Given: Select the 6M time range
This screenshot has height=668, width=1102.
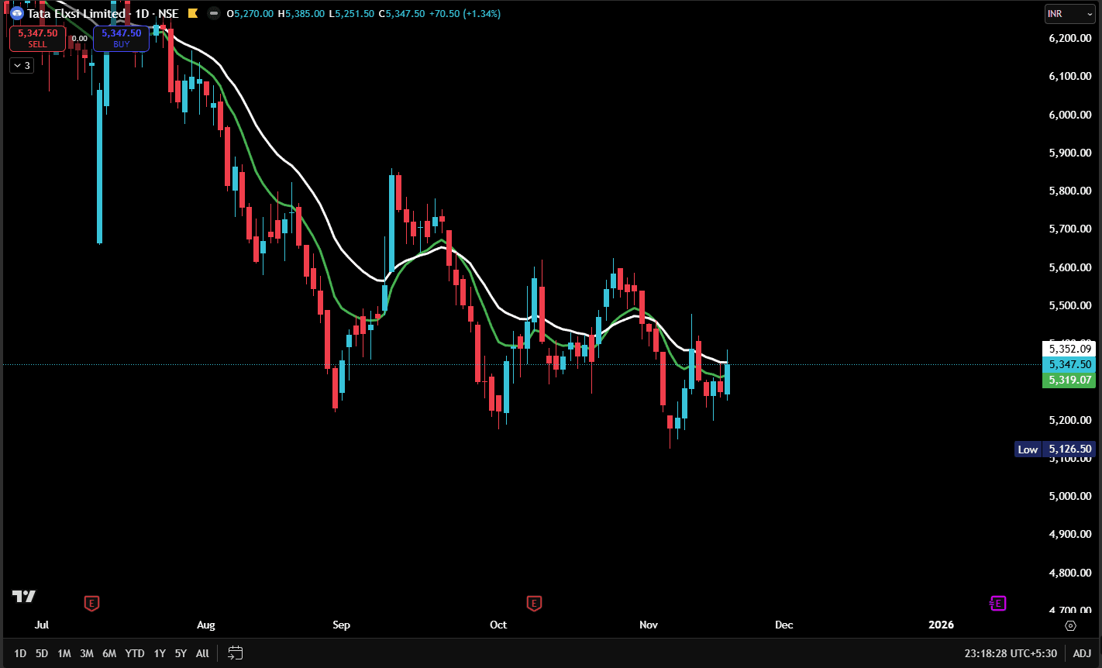Looking at the screenshot, I should pos(109,653).
